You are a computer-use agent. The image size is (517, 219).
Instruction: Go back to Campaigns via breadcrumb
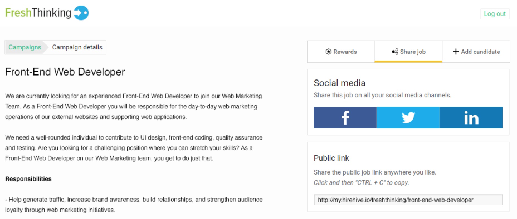25,47
